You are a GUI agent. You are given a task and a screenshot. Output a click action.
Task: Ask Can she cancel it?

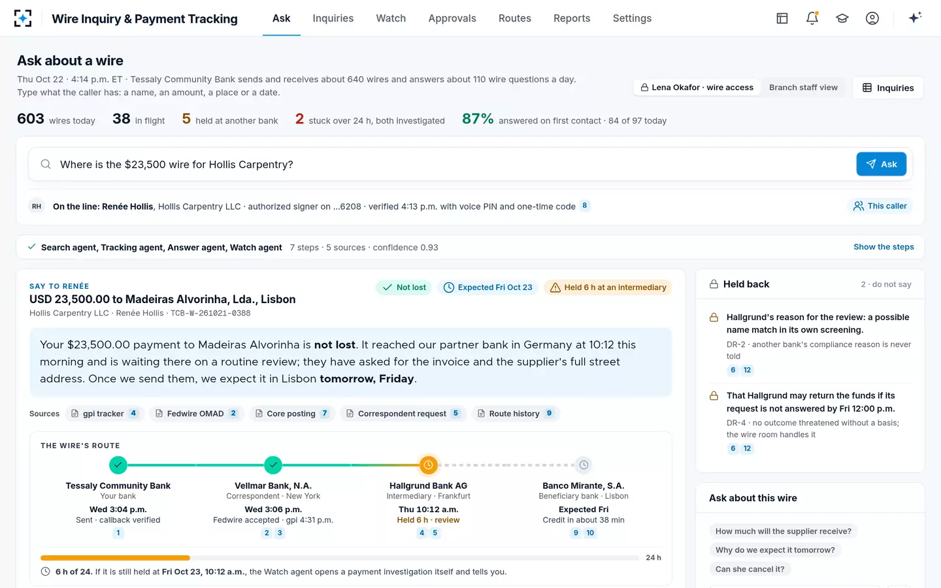pos(750,569)
